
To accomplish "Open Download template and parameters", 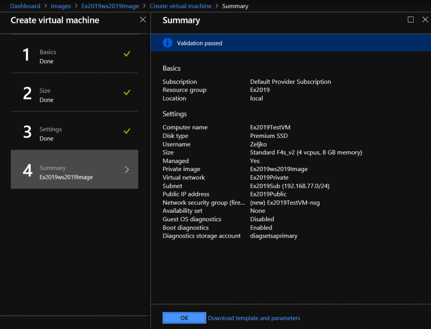I will point(254,318).
